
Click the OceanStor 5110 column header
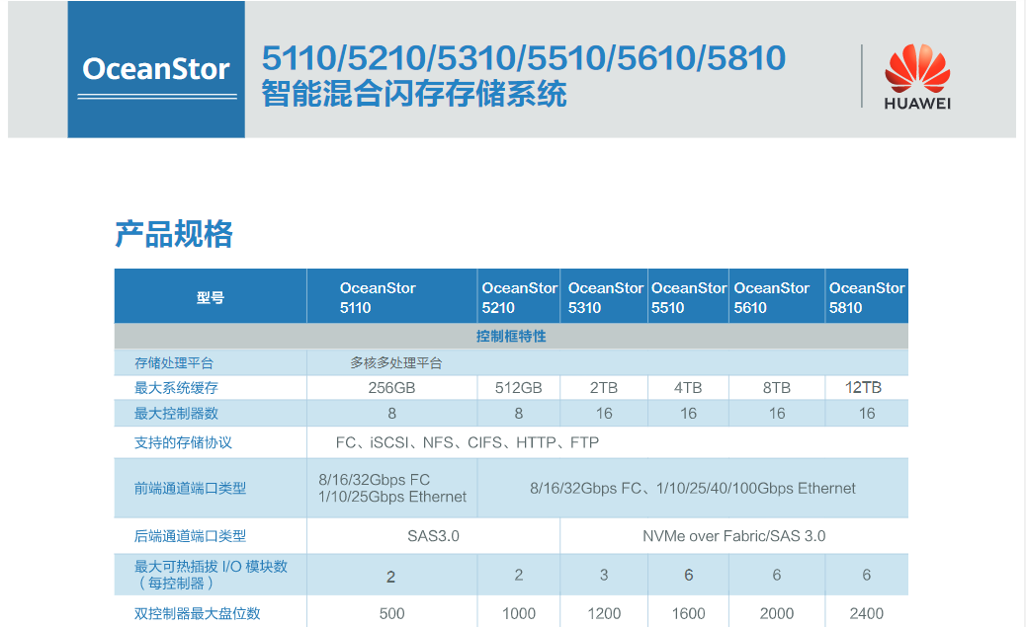[x=378, y=297]
